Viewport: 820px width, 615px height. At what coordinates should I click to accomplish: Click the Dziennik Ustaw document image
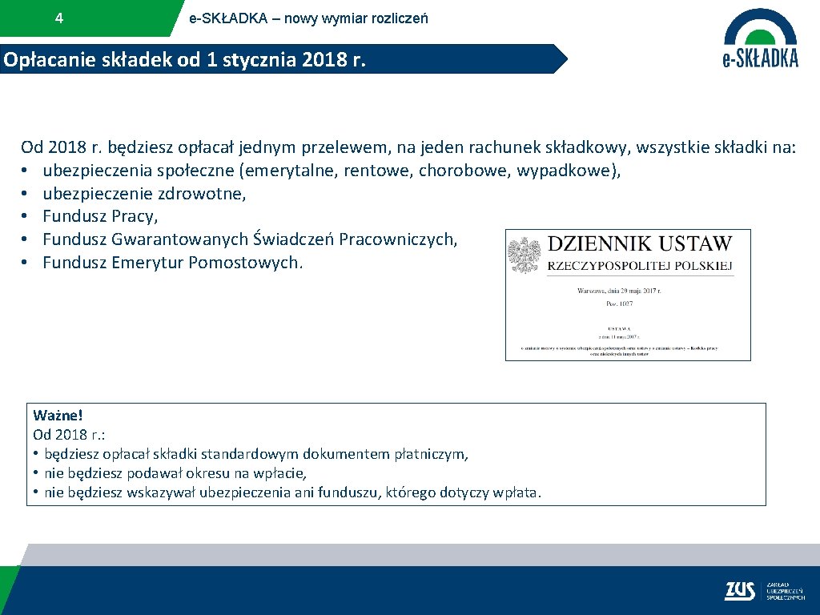(628, 295)
